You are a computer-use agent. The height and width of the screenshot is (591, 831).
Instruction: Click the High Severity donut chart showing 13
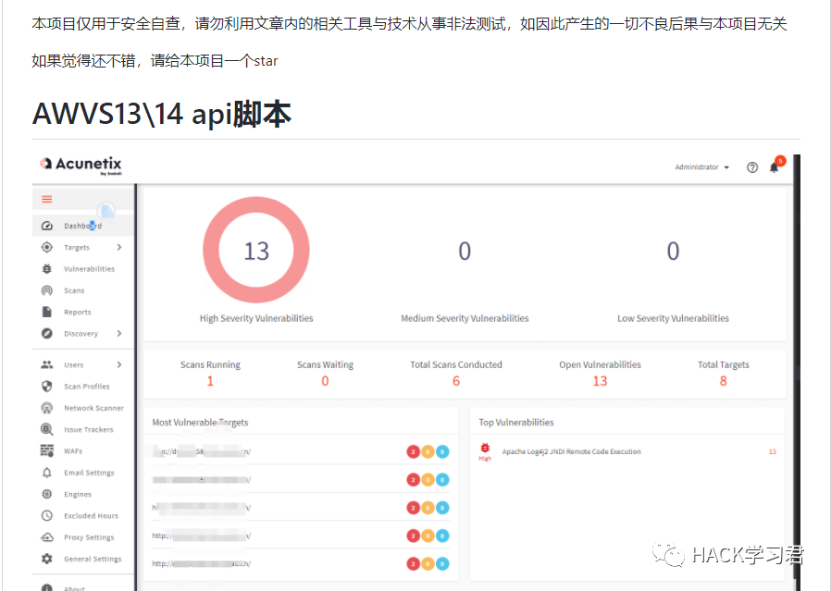tap(256, 250)
